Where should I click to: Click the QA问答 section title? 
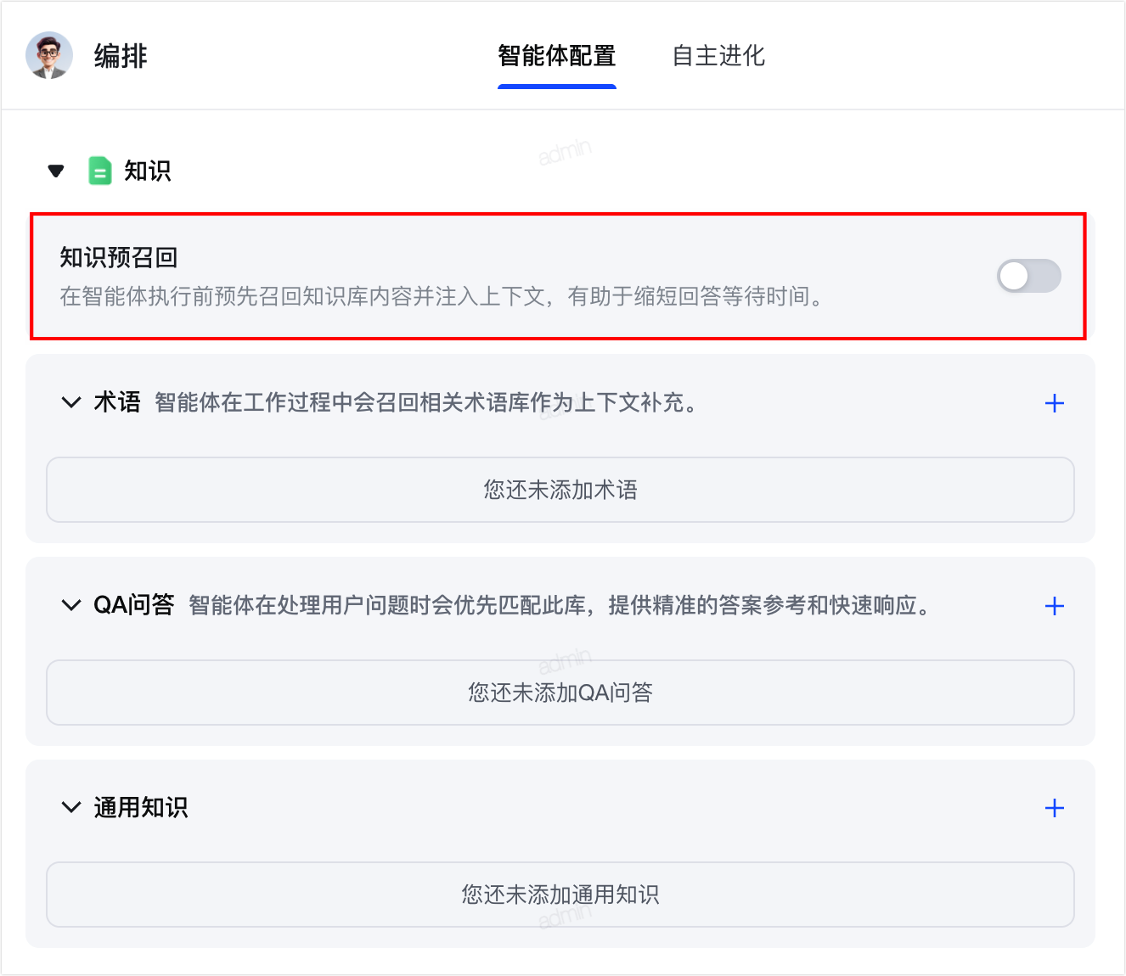[133, 605]
